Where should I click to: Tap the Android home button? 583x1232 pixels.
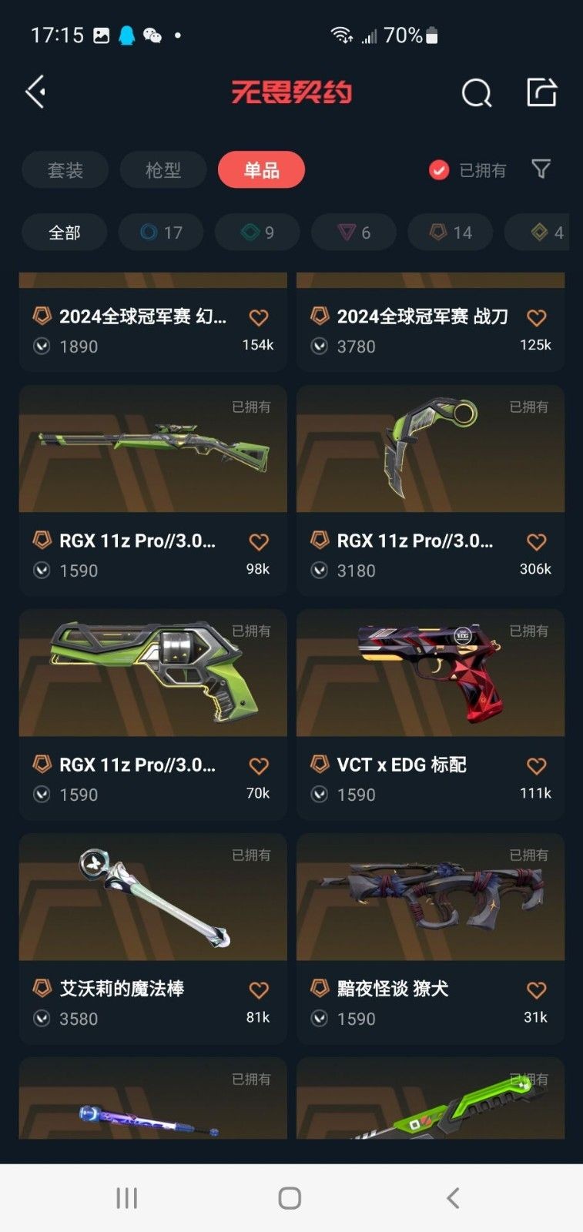point(290,1198)
